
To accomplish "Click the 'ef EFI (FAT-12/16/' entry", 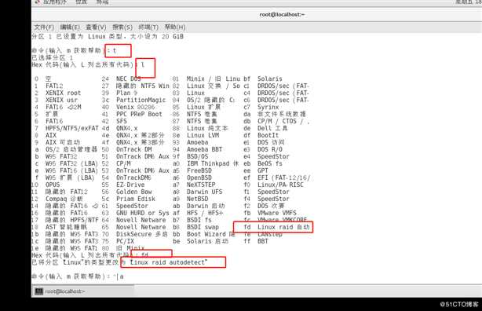I will coord(277,177).
